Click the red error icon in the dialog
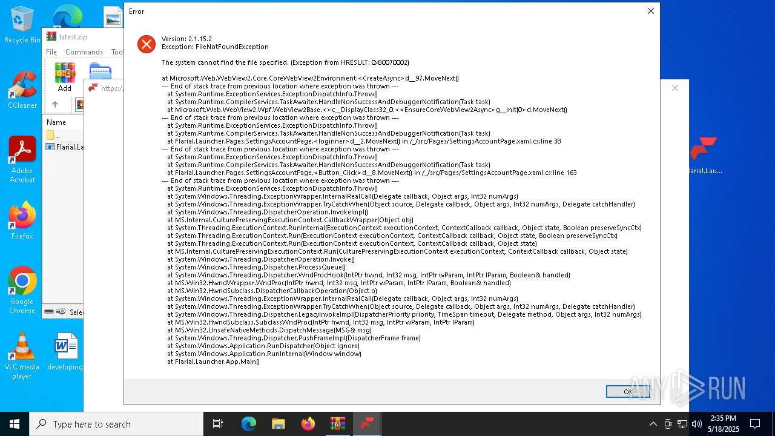 pyautogui.click(x=147, y=44)
